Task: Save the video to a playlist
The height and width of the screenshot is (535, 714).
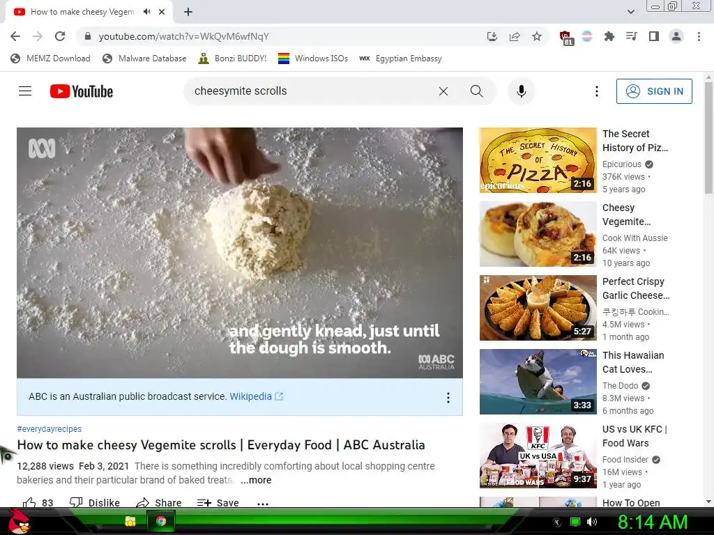Action: (x=218, y=502)
